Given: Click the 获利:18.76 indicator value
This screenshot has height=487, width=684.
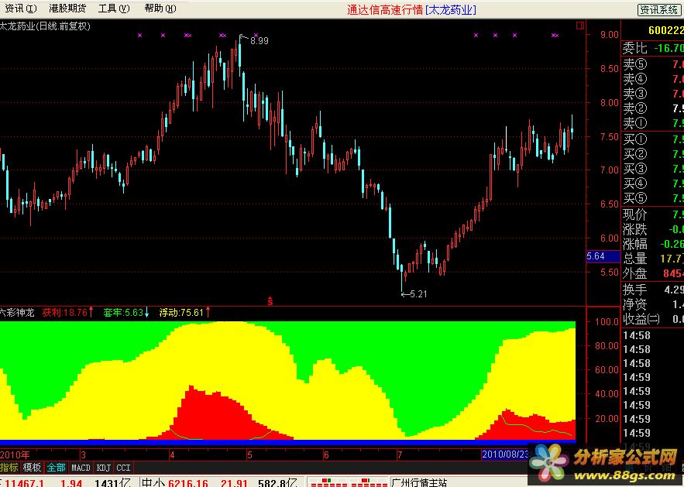Looking at the screenshot, I should pyautogui.click(x=67, y=313).
